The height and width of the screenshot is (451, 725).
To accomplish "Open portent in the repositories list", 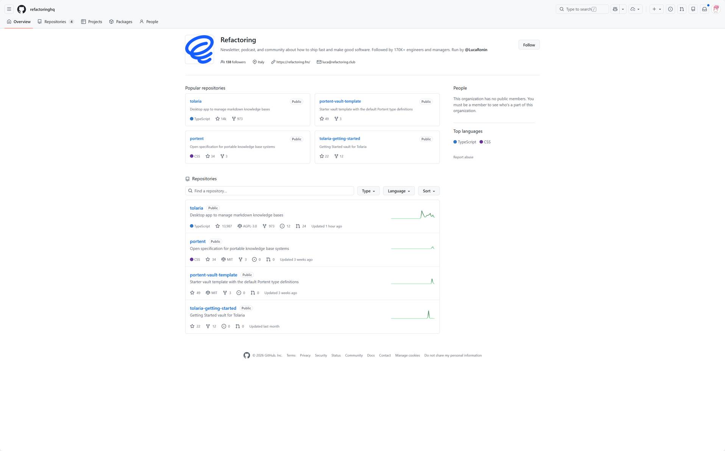I will pos(197,241).
